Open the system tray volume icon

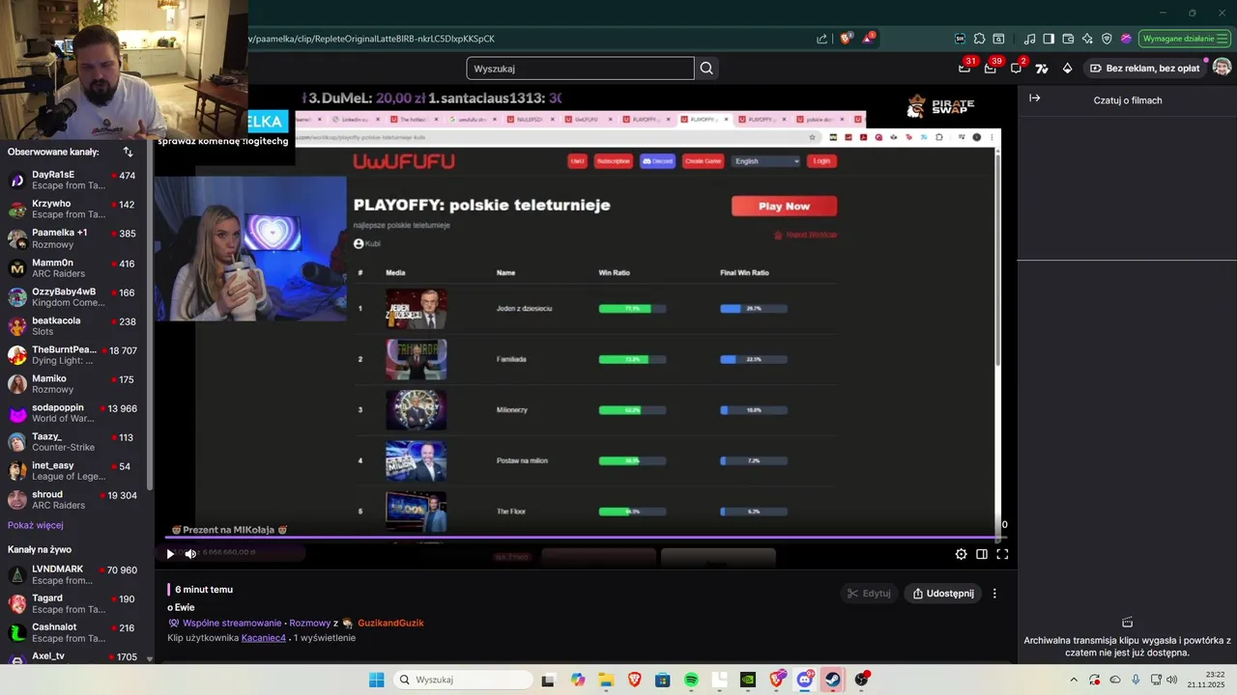click(1171, 680)
